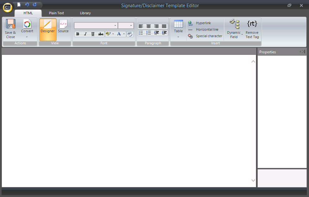Toggle italic formatting

pos(85,34)
